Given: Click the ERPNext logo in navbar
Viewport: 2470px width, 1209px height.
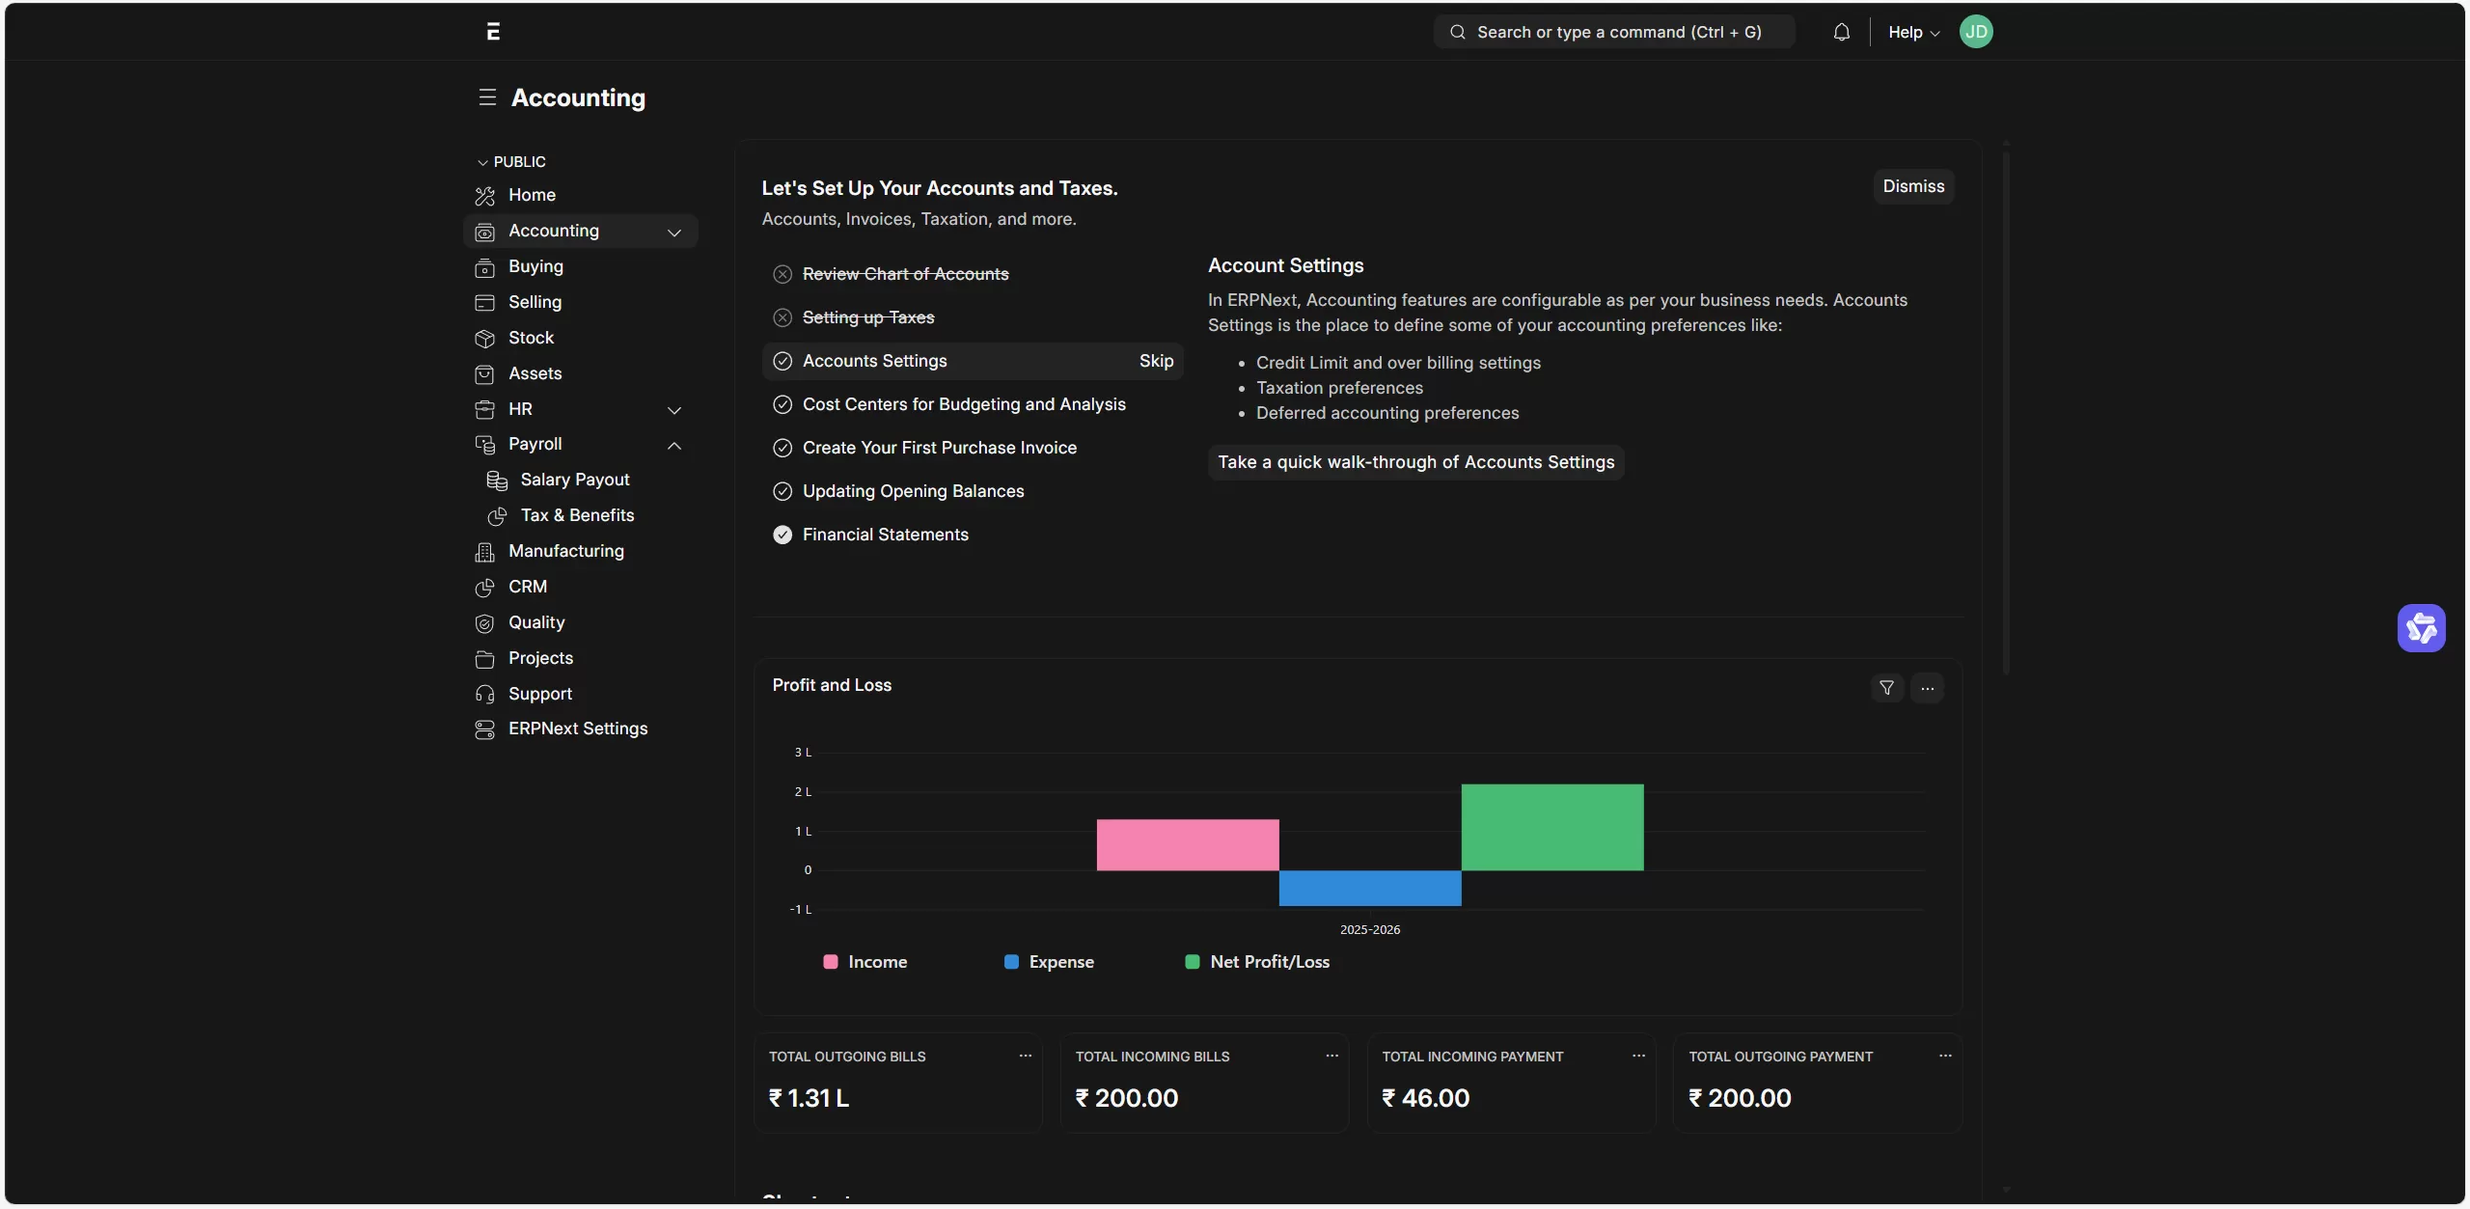Looking at the screenshot, I should click(x=493, y=32).
